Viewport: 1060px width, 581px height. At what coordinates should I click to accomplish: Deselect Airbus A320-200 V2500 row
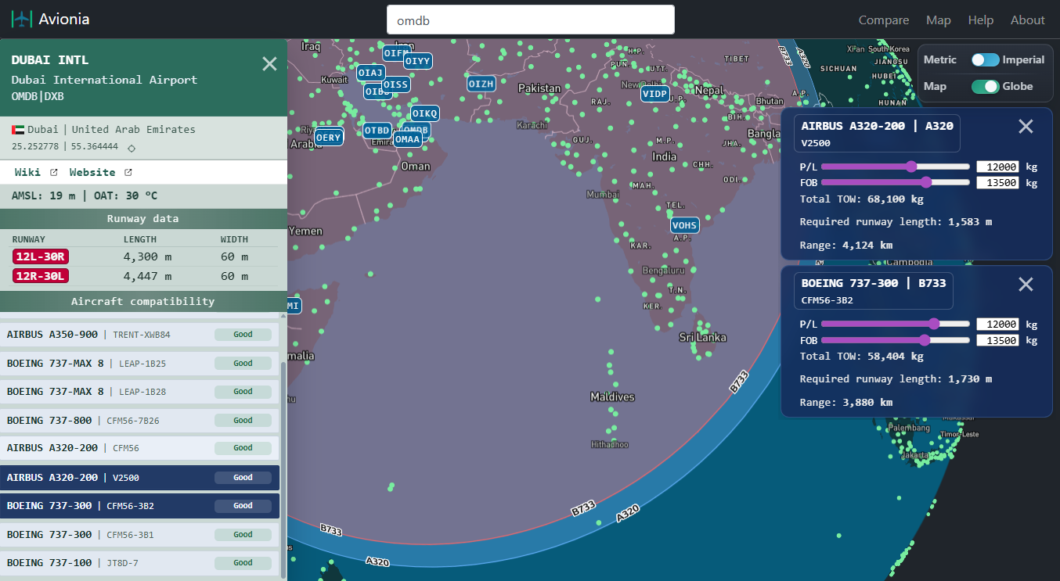[x=139, y=477]
